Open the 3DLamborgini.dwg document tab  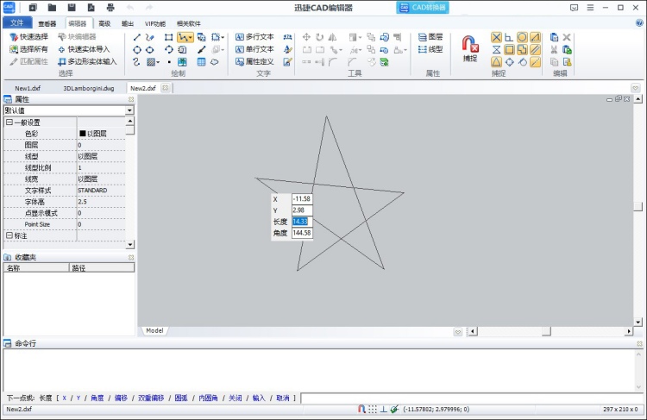coord(89,88)
